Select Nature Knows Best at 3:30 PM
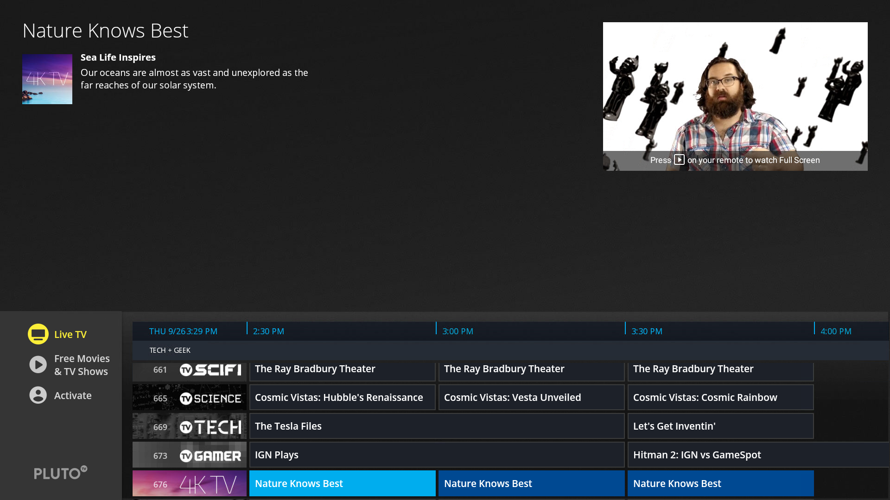The image size is (890, 500). pos(721,483)
